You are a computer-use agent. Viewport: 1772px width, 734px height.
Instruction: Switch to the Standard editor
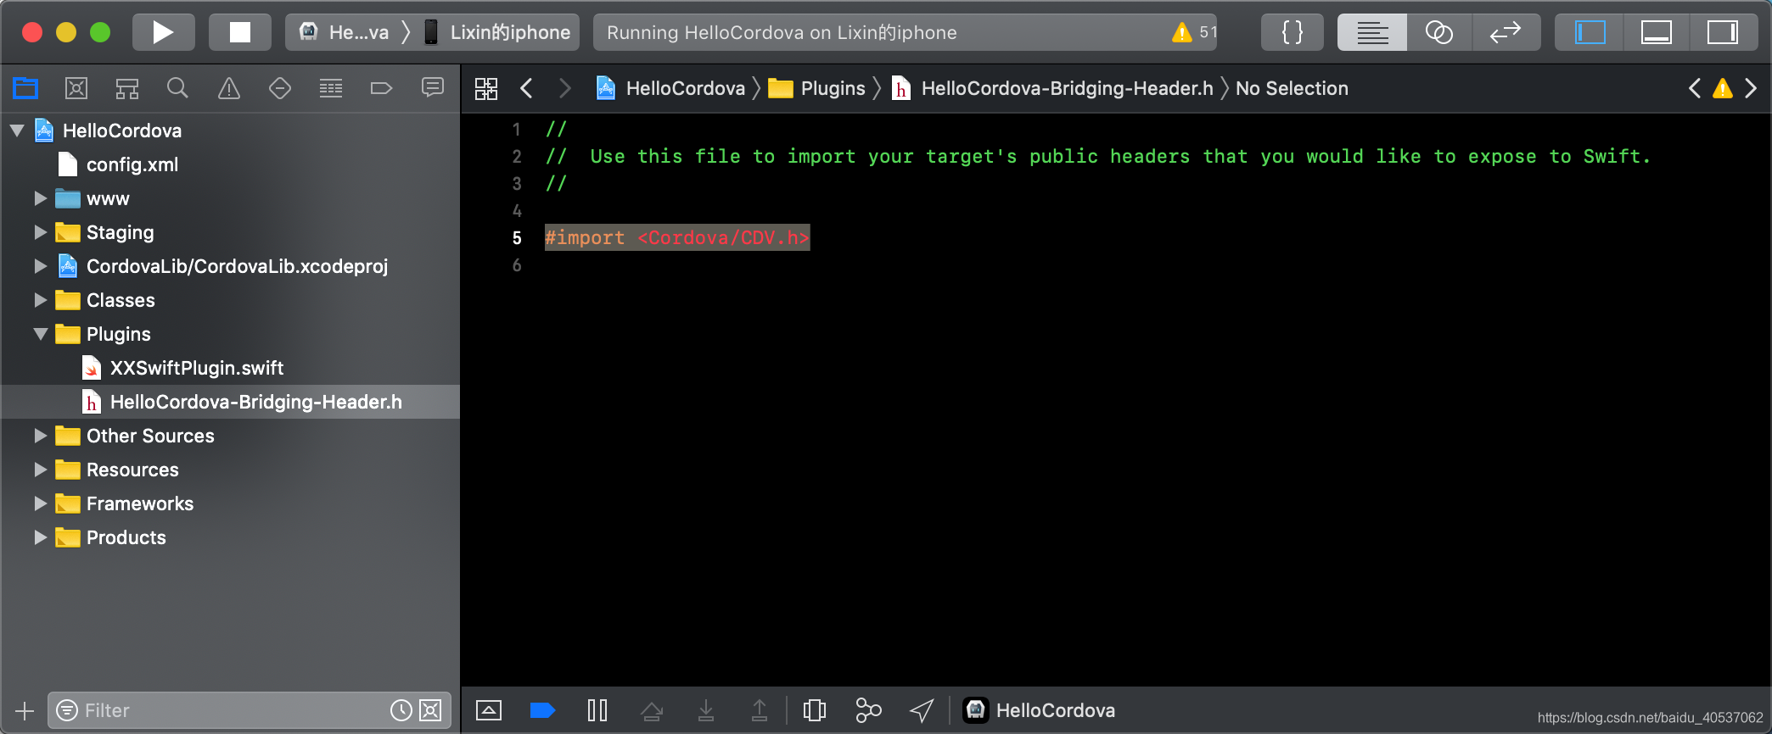point(1372,32)
